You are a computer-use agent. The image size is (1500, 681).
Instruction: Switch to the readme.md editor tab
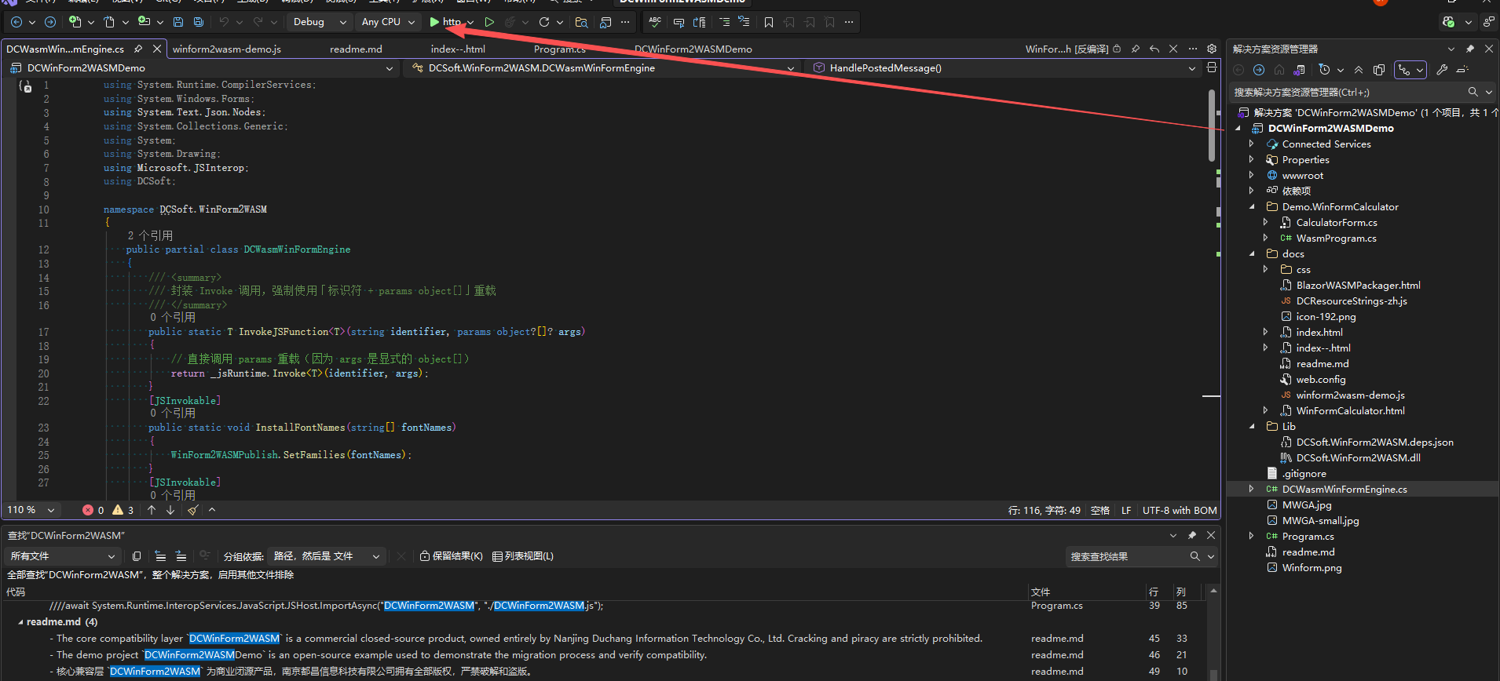[356, 49]
